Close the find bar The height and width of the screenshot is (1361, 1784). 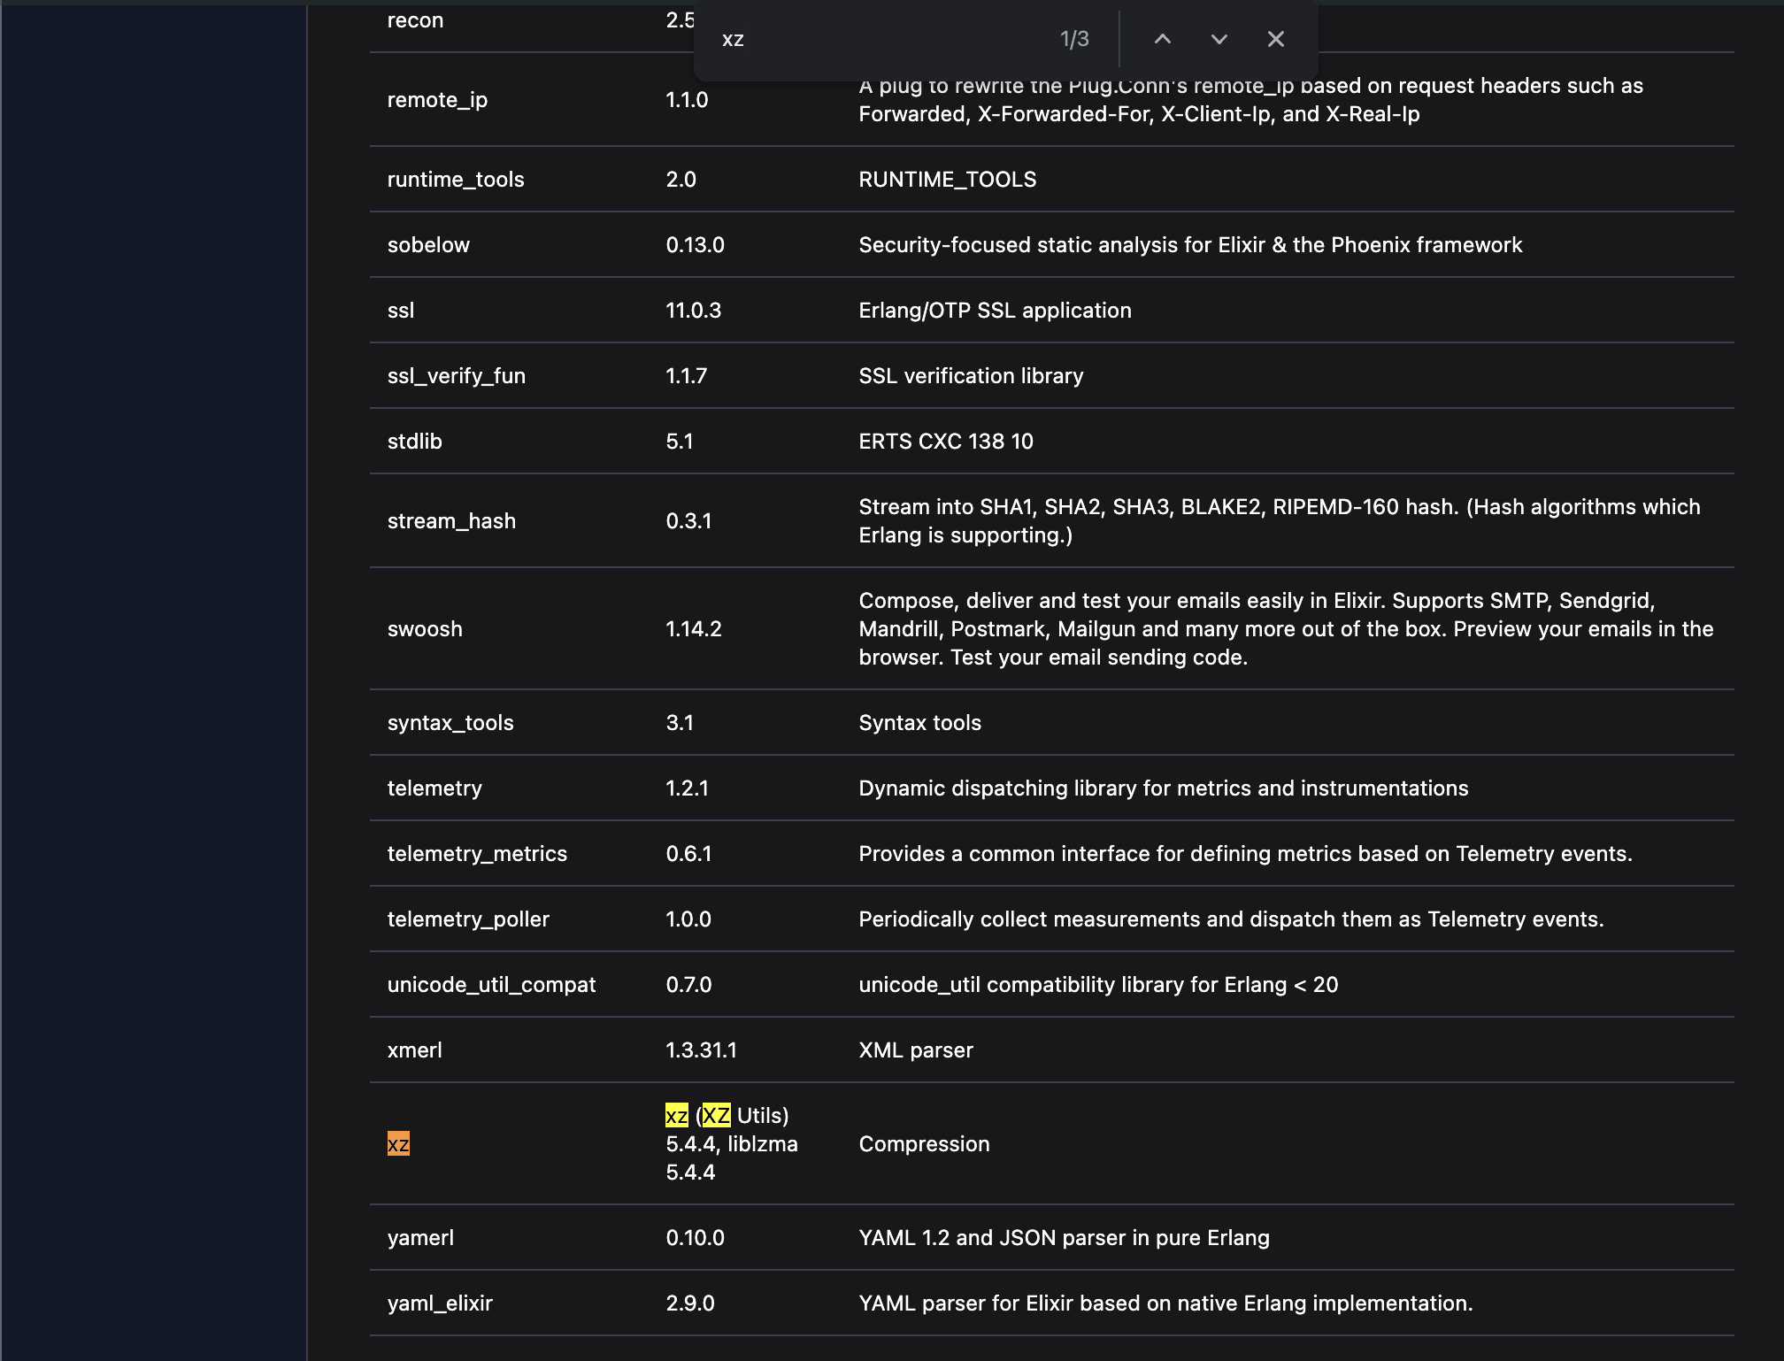click(1275, 39)
